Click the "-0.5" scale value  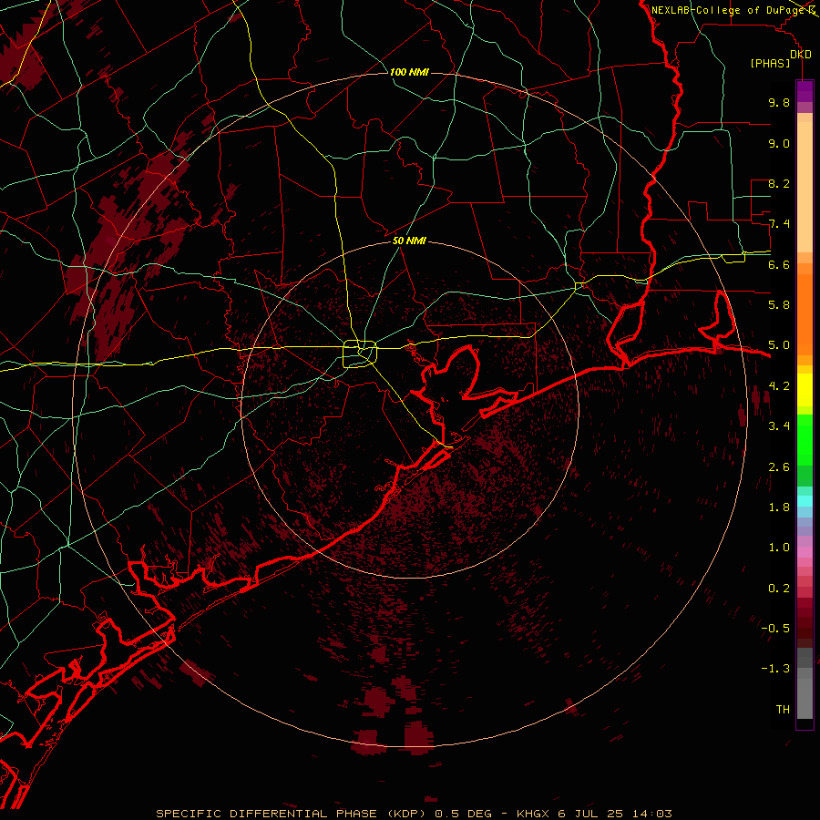(x=775, y=628)
